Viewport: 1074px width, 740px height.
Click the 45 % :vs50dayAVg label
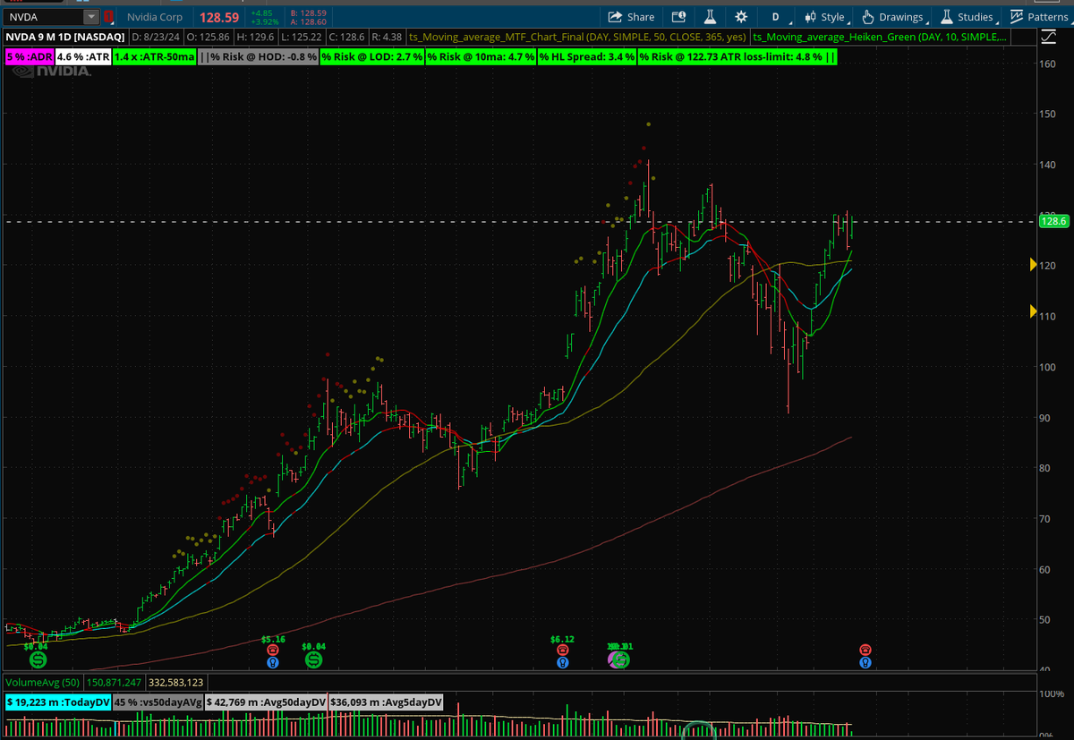158,702
